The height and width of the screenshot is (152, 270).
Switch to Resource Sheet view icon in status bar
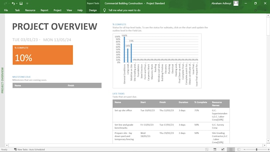click(x=231, y=149)
